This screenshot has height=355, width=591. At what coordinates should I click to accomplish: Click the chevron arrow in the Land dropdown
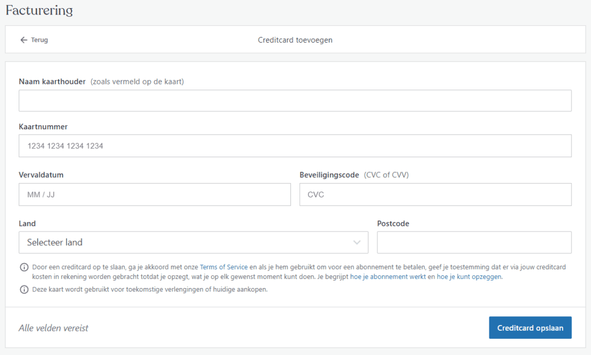(357, 242)
